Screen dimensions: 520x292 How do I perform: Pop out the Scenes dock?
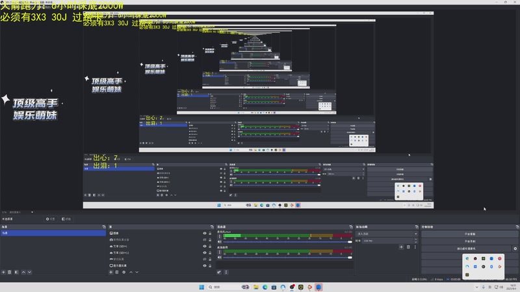pyautogui.click(x=104, y=226)
